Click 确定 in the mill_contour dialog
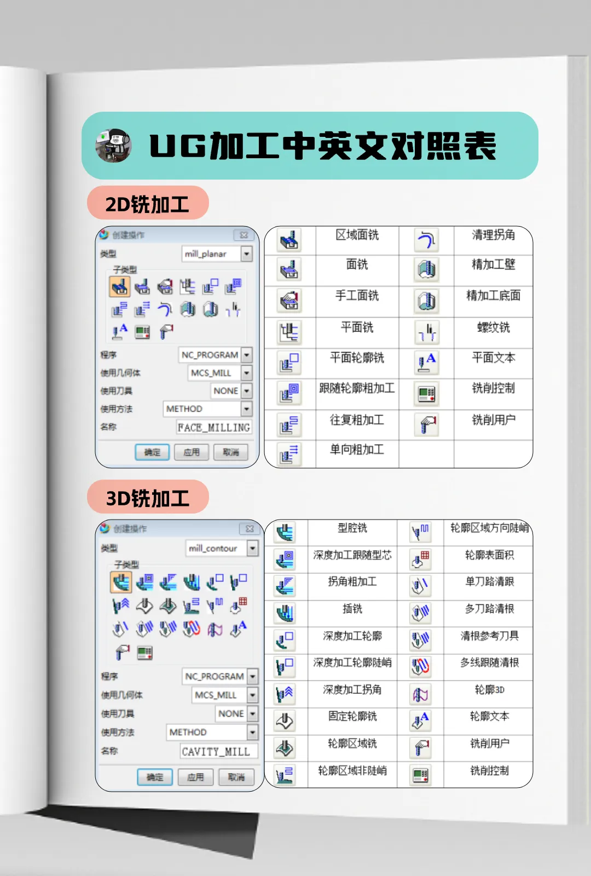The width and height of the screenshot is (591, 876). click(x=155, y=777)
